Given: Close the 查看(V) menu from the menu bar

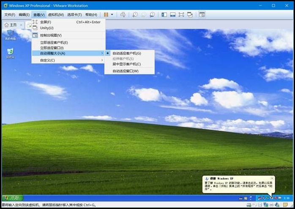Looking at the screenshot, I should (39, 15).
